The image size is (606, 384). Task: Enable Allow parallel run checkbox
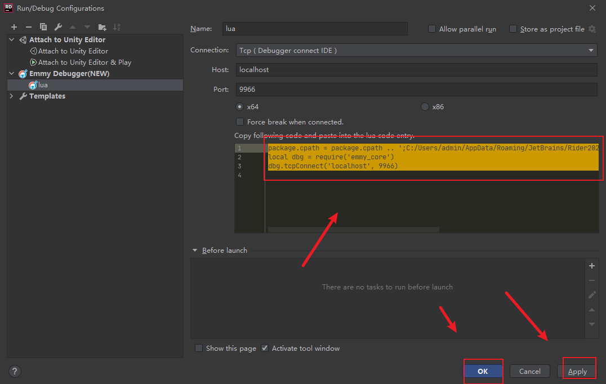432,29
